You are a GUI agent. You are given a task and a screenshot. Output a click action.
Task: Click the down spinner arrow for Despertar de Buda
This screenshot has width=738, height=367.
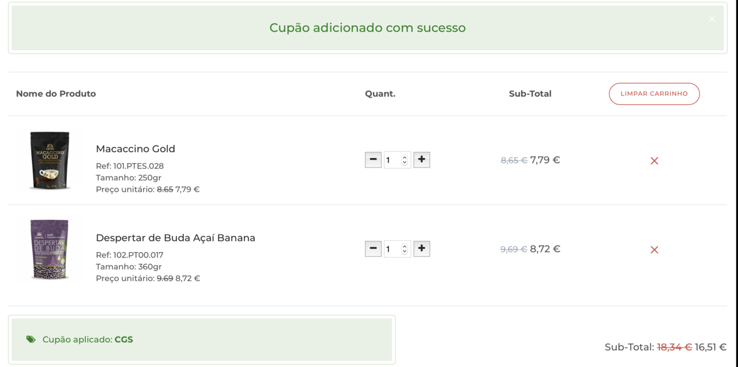(x=405, y=252)
